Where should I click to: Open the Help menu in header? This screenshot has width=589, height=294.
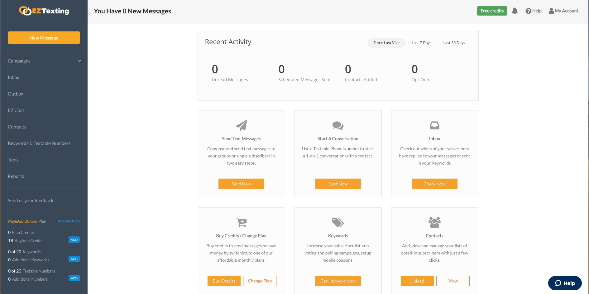coord(534,11)
